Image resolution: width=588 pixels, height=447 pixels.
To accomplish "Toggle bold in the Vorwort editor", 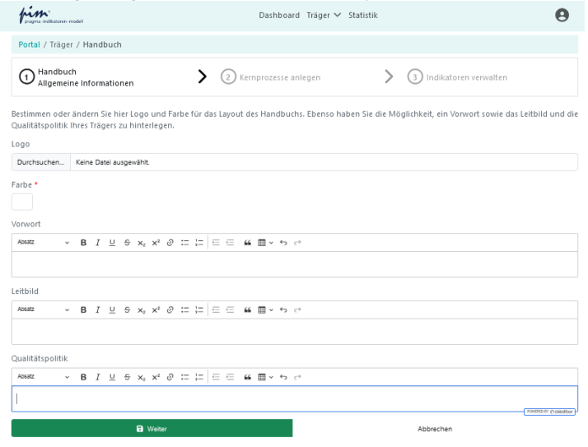I will tap(83, 243).
